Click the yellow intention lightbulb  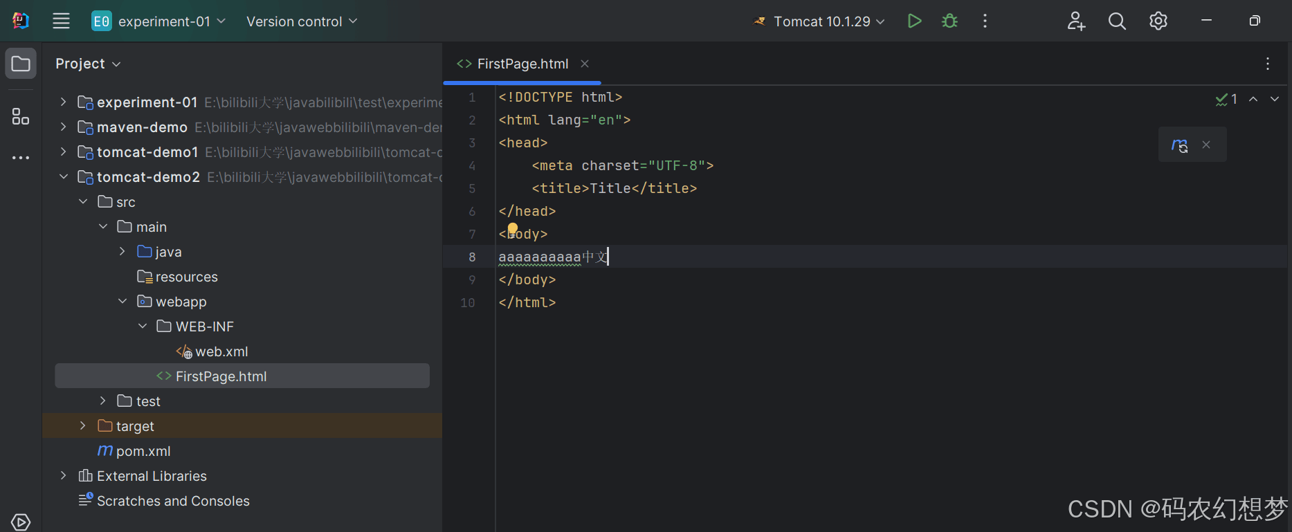coord(512,229)
